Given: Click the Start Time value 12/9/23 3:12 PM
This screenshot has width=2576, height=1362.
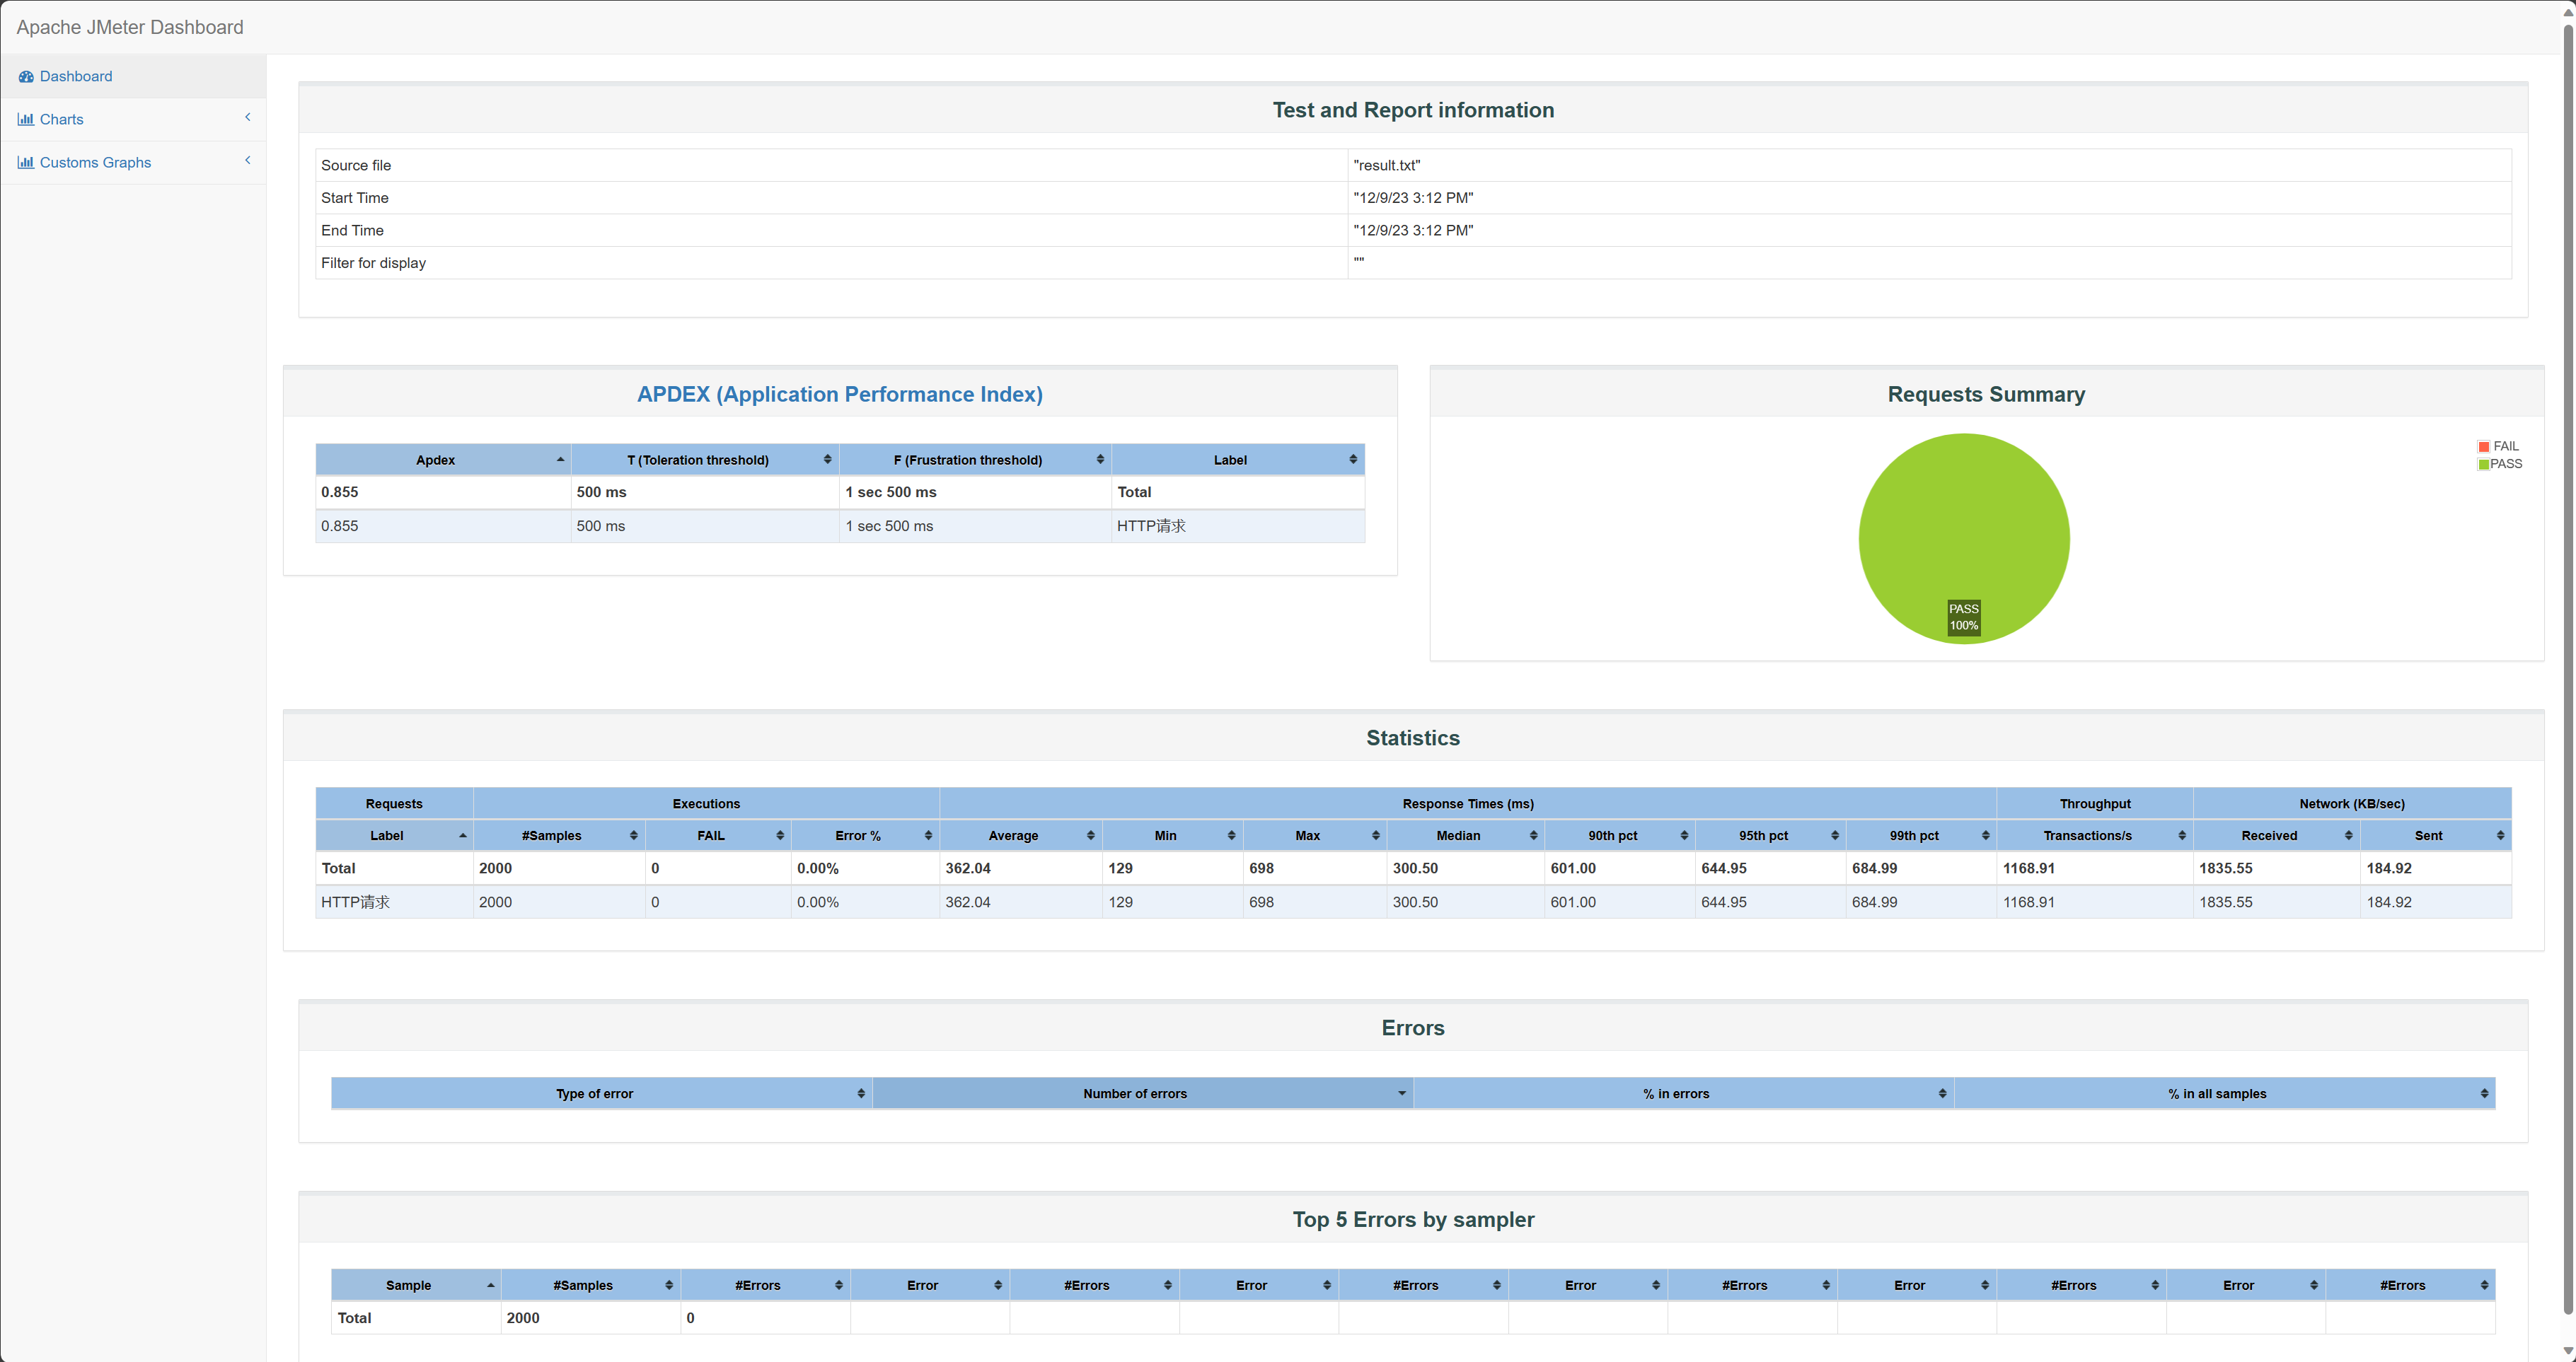Looking at the screenshot, I should 1413,198.
